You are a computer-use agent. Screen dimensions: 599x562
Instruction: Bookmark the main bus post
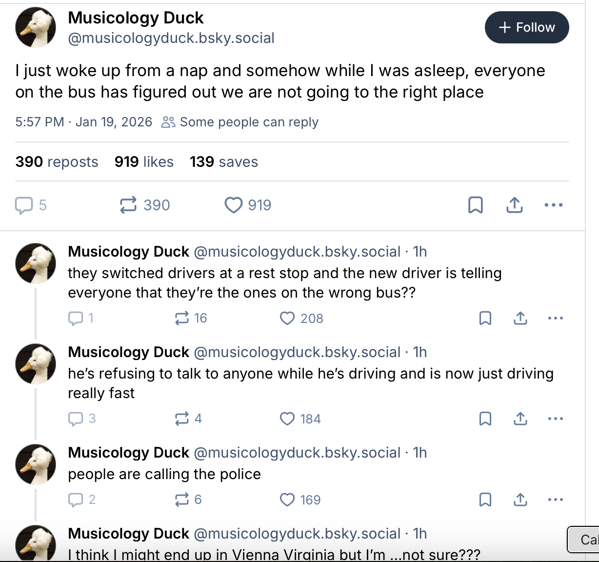tap(475, 205)
